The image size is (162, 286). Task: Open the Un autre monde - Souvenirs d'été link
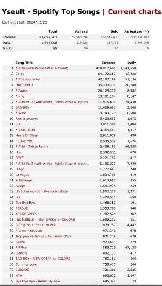[42, 192]
